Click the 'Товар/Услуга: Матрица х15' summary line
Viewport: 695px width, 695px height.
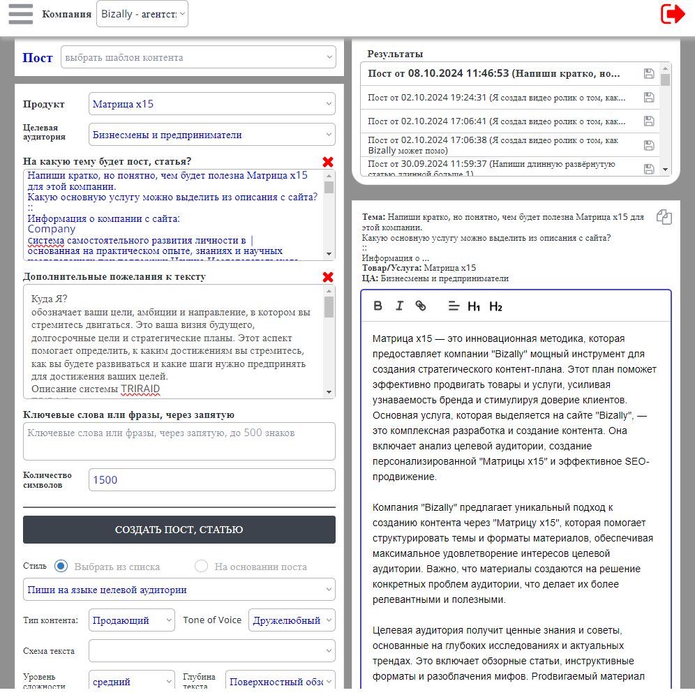[x=419, y=268]
